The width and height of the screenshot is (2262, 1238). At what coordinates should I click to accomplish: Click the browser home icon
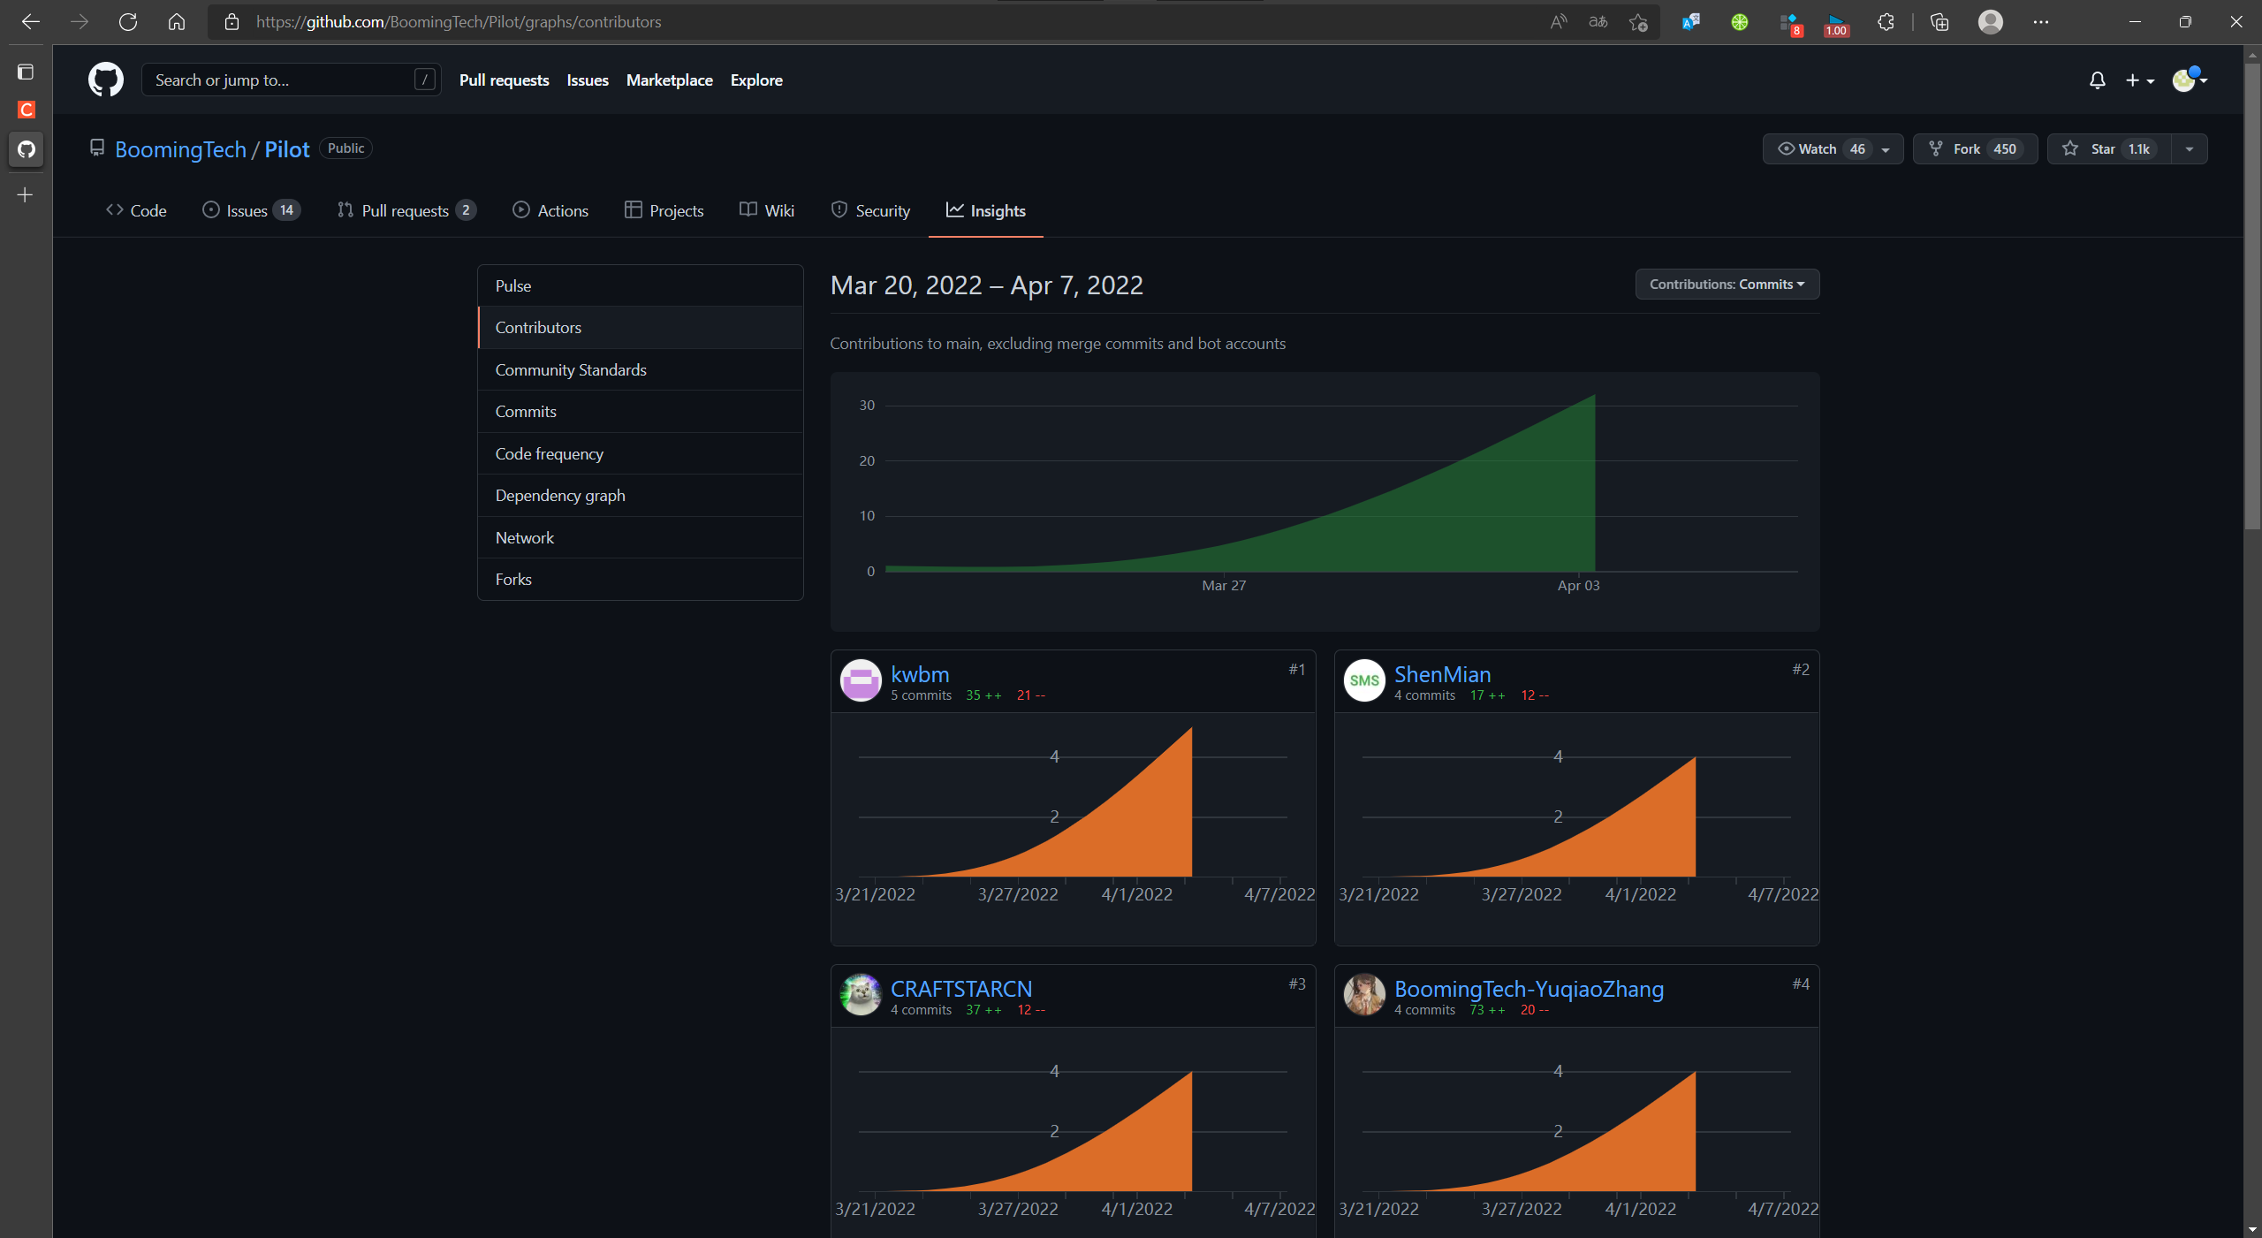click(177, 22)
